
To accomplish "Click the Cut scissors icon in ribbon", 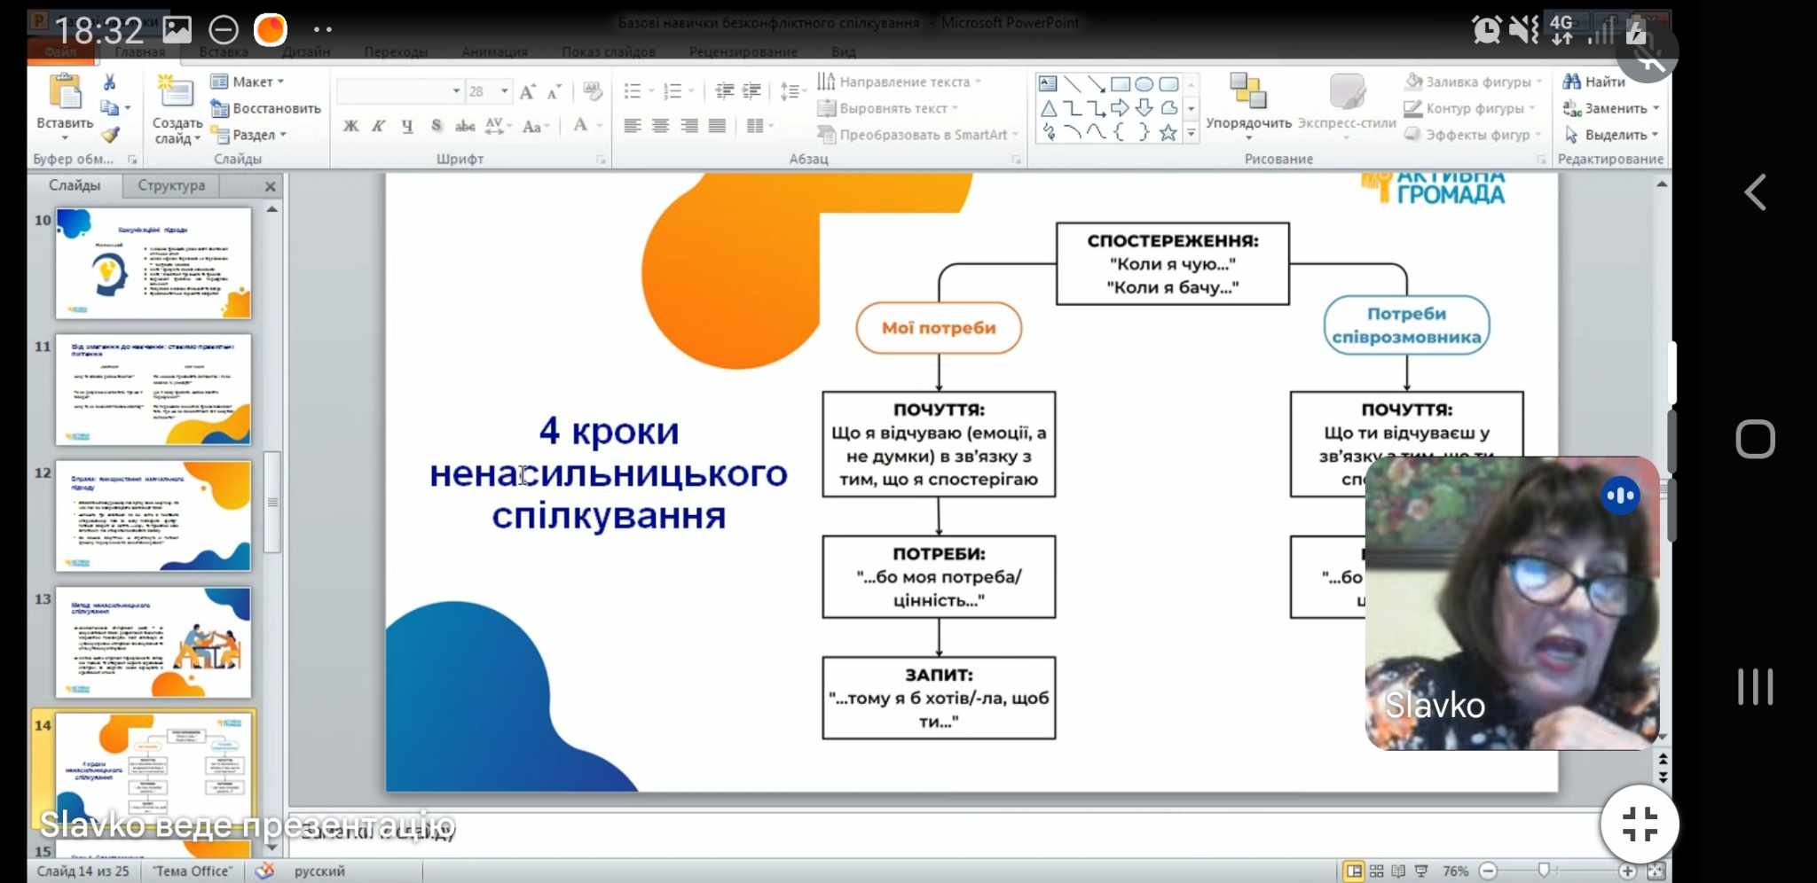I will (x=110, y=82).
